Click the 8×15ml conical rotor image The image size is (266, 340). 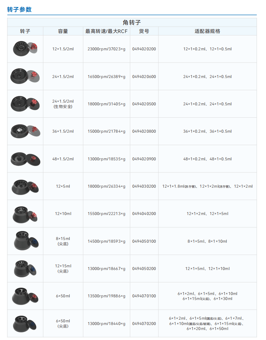click(26, 241)
